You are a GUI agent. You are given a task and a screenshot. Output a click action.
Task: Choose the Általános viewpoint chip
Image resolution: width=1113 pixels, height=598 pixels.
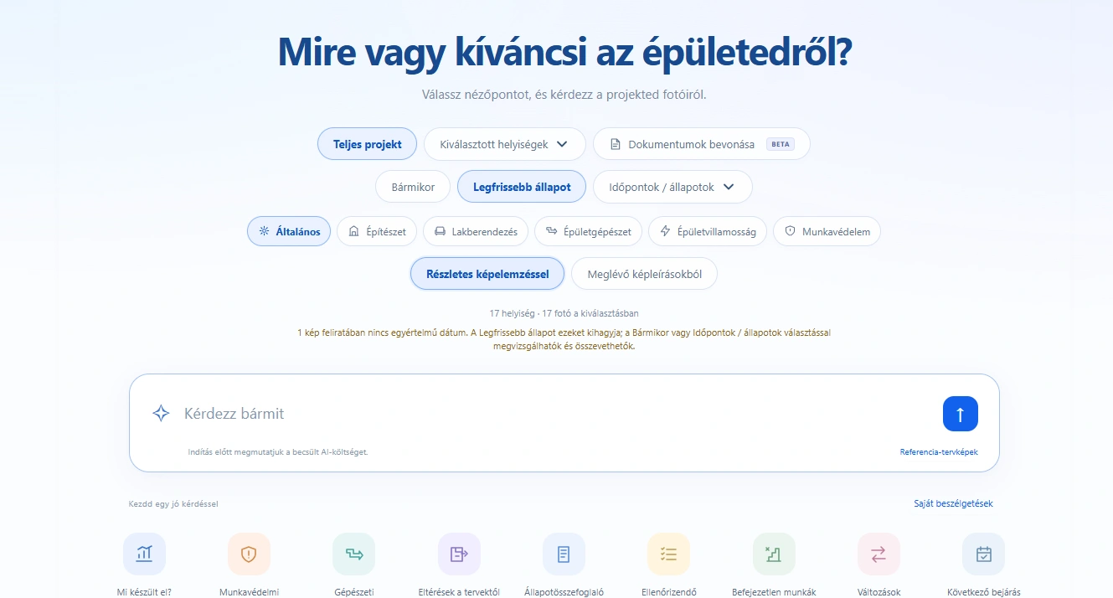tap(289, 231)
